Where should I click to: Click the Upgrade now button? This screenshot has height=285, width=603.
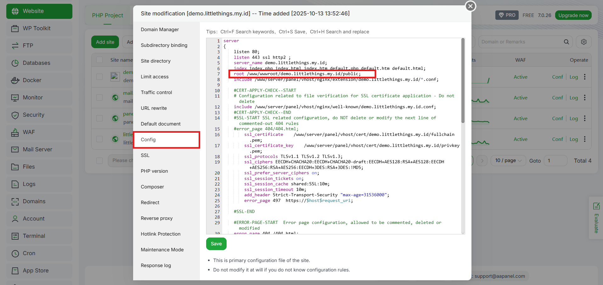click(x=573, y=15)
